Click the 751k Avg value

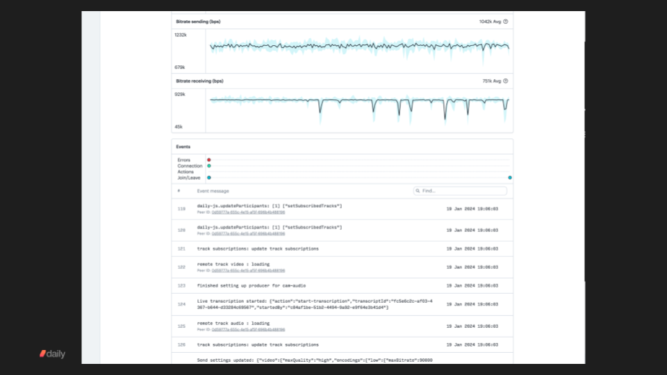click(492, 81)
